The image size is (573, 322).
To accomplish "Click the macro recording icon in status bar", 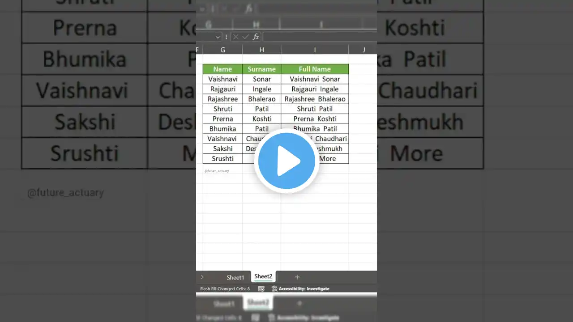I will pos(261,289).
